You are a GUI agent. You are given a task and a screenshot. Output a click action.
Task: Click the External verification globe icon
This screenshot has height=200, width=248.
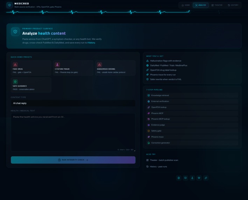click(149, 101)
